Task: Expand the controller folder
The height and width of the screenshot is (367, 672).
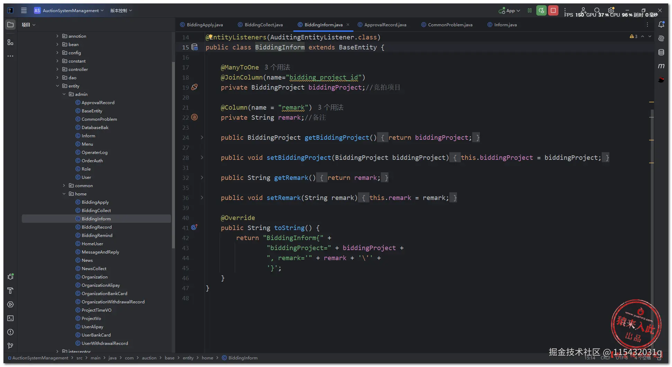Action: [x=57, y=69]
